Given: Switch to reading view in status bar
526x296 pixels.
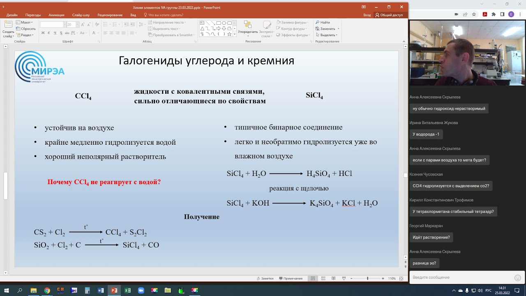Looking at the screenshot, I should click(x=333, y=278).
